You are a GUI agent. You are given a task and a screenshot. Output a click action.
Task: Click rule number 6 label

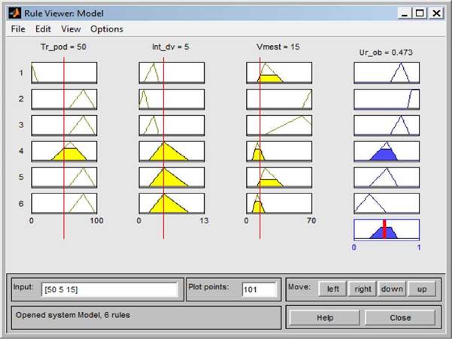click(21, 204)
